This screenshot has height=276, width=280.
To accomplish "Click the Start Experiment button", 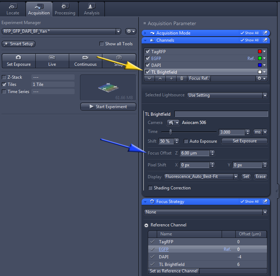I will [x=108, y=107].
